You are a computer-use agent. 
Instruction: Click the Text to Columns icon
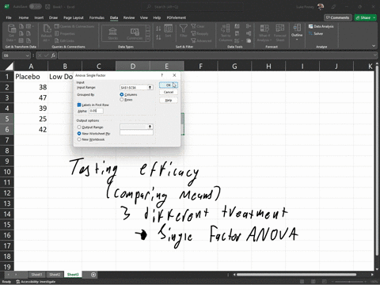pos(226,32)
